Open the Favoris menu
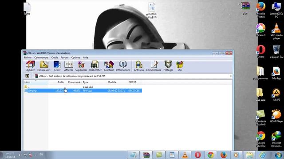 (x=64, y=57)
